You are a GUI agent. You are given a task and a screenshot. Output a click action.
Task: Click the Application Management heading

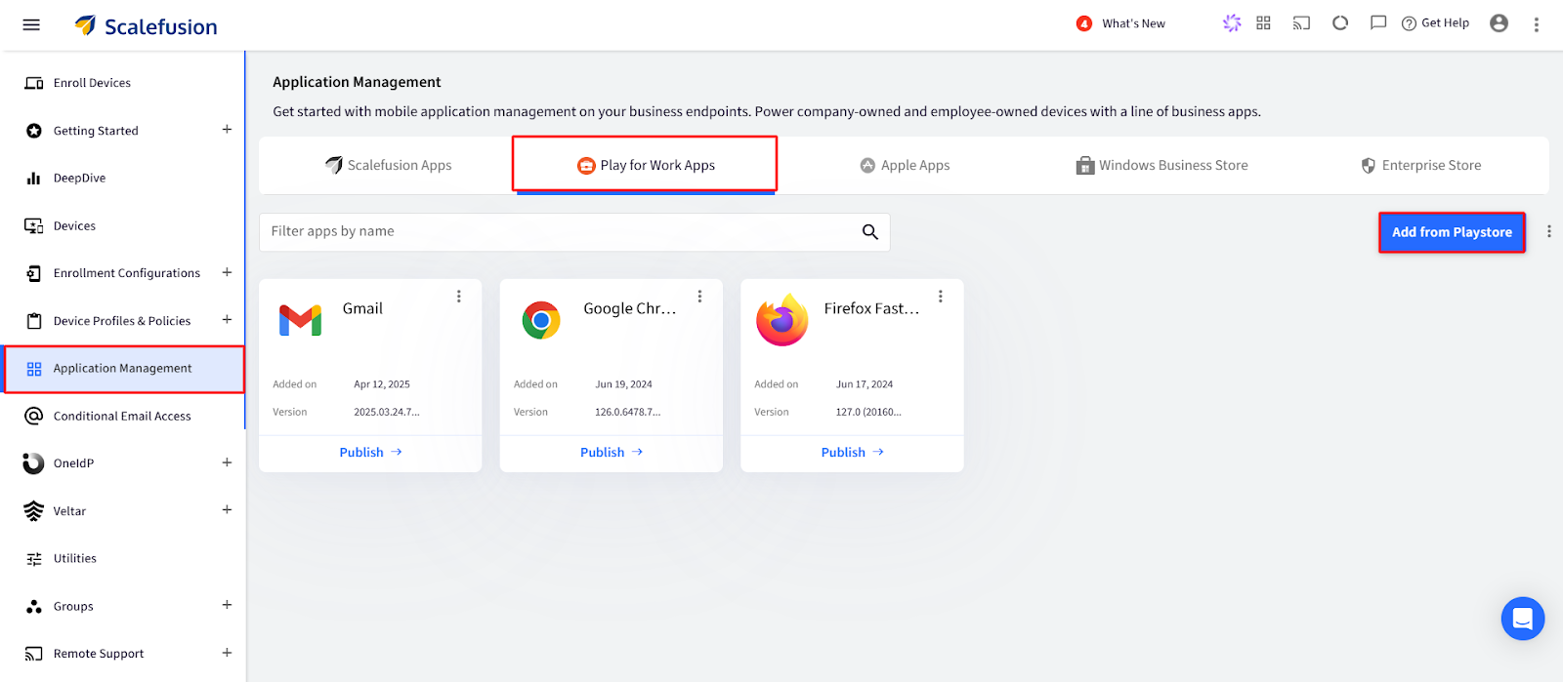coord(357,82)
